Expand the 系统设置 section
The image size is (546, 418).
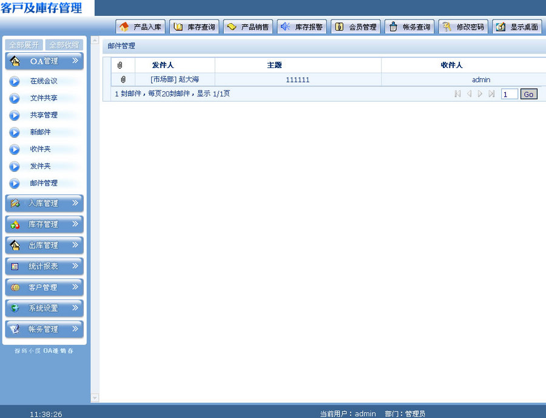[44, 308]
